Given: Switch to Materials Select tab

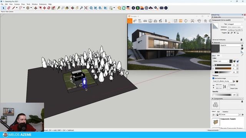Looking at the screenshot, I should point(214,56).
